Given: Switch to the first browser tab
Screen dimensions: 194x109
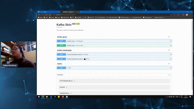Looking at the screenshot, I should click(x=50, y=12).
